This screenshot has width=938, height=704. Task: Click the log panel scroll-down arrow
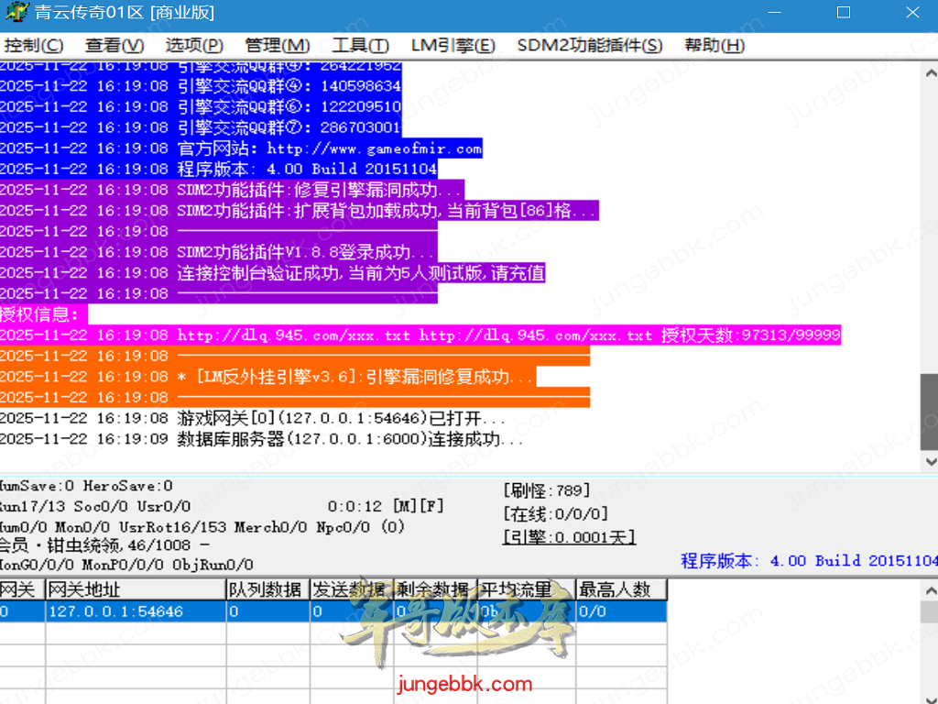(x=929, y=461)
